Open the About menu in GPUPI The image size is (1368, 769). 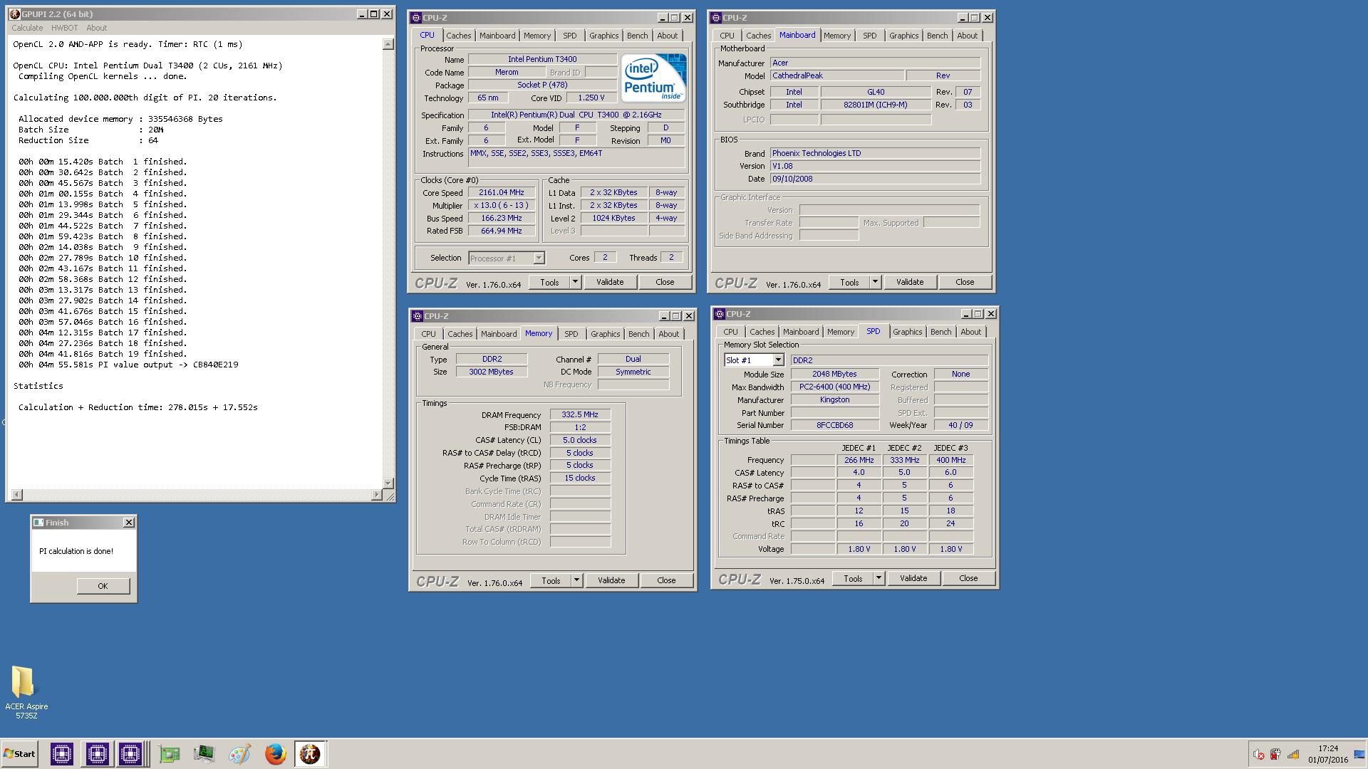coord(96,28)
